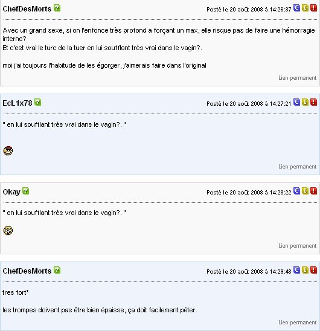Click green profile icon beside last ChefDesMorts
320x331 pixels.
coord(57,270)
